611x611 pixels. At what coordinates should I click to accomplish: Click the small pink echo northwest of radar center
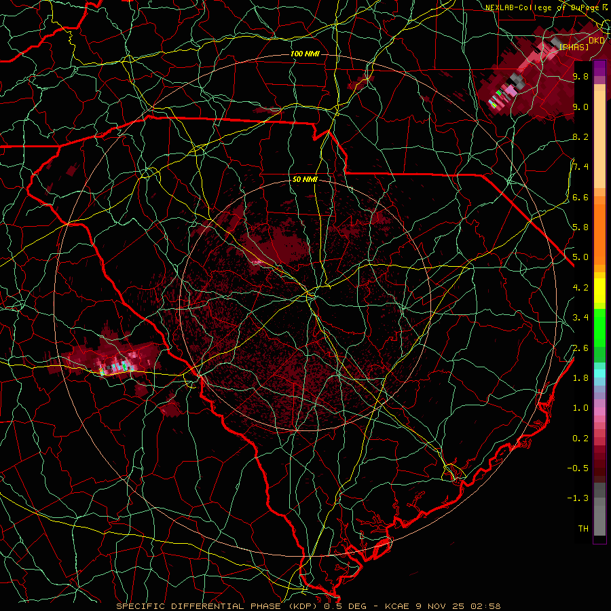pos(256,263)
